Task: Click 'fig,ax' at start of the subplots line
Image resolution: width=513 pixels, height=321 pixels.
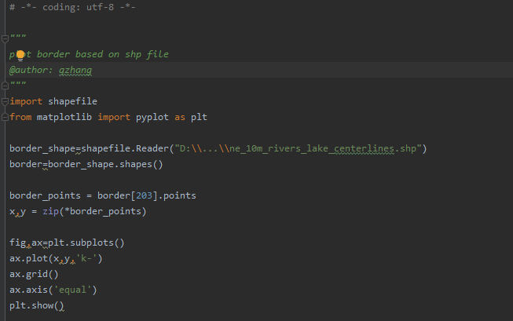Action: point(26,243)
